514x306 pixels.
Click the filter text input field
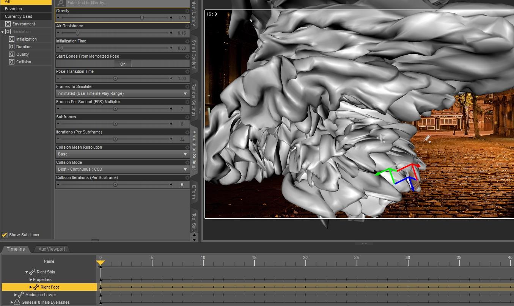(x=127, y=3)
